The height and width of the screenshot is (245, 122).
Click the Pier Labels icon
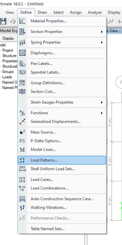22,64
